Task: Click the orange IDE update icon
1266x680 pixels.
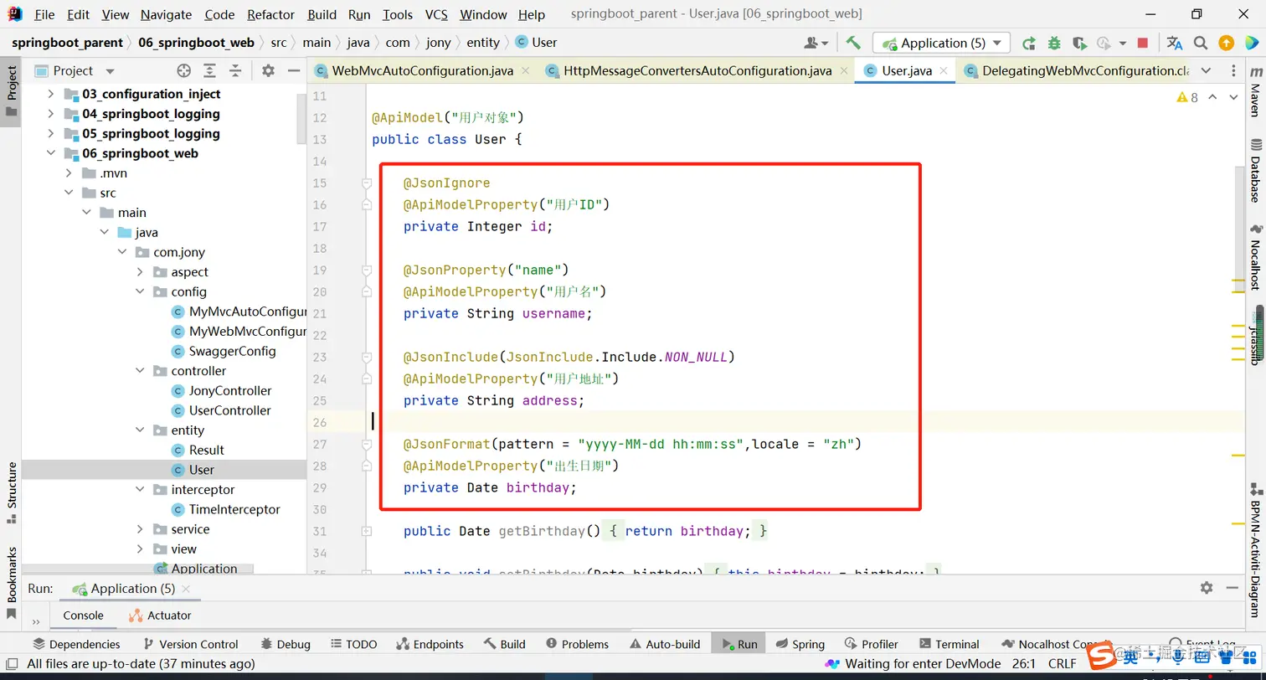Action: [x=1226, y=43]
